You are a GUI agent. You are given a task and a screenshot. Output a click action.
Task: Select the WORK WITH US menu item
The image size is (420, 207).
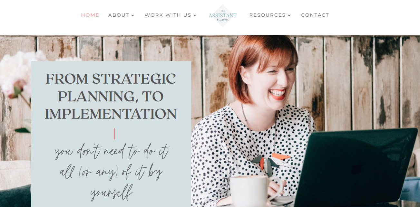tap(168, 15)
